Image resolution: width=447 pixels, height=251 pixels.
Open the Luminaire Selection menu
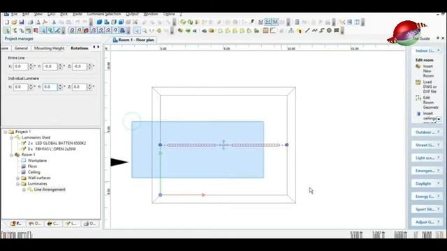click(104, 14)
